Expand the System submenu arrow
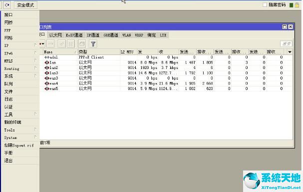The width and height of the screenshot is (303, 192). 35,137
